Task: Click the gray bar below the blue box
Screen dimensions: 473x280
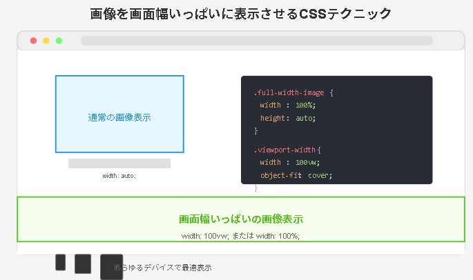Action: point(119,163)
